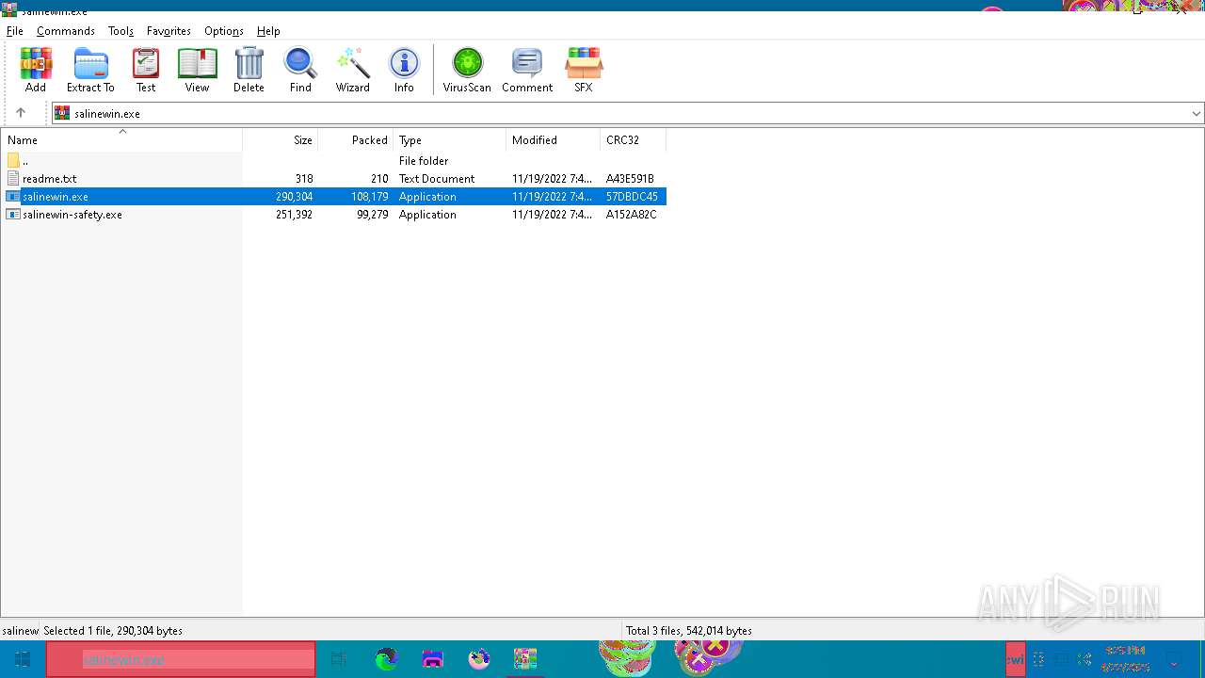Click the Extract To toolbar icon
Viewport: 1205px width, 678px height.
[x=90, y=71]
